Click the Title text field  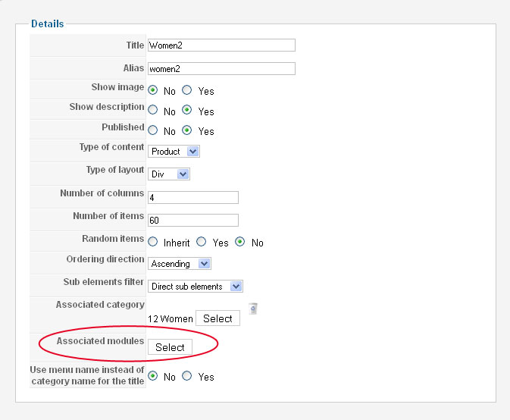221,45
